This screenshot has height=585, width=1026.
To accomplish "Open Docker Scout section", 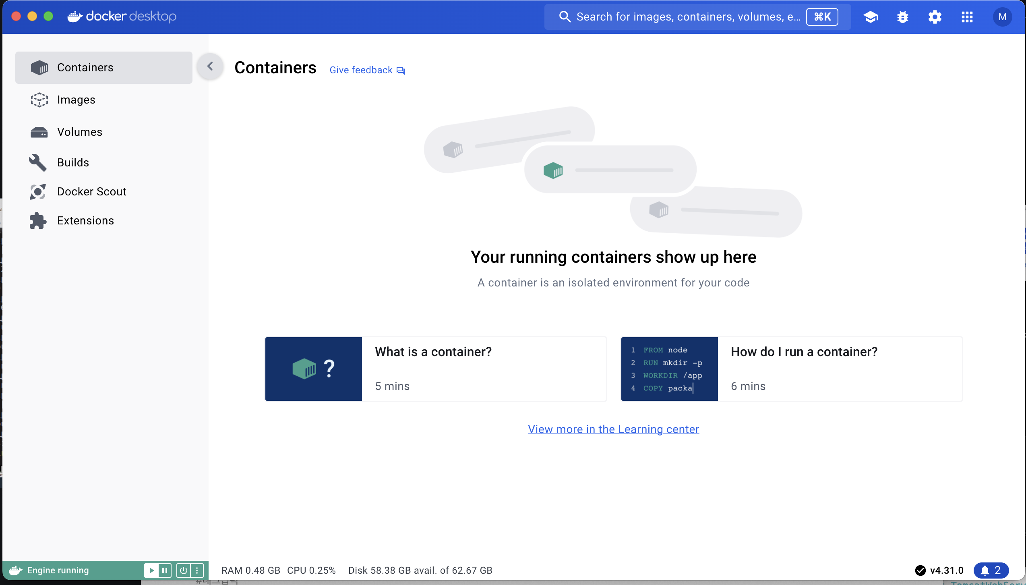I will pos(91,191).
